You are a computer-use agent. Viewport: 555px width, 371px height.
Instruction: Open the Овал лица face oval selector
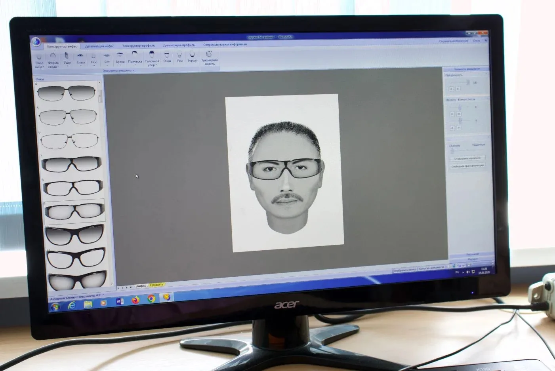click(x=39, y=61)
